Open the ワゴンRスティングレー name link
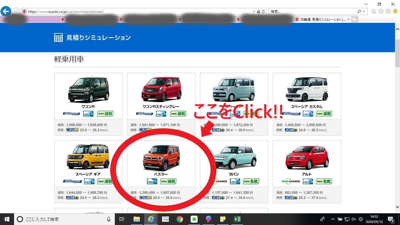The image size is (400, 225). point(161,107)
